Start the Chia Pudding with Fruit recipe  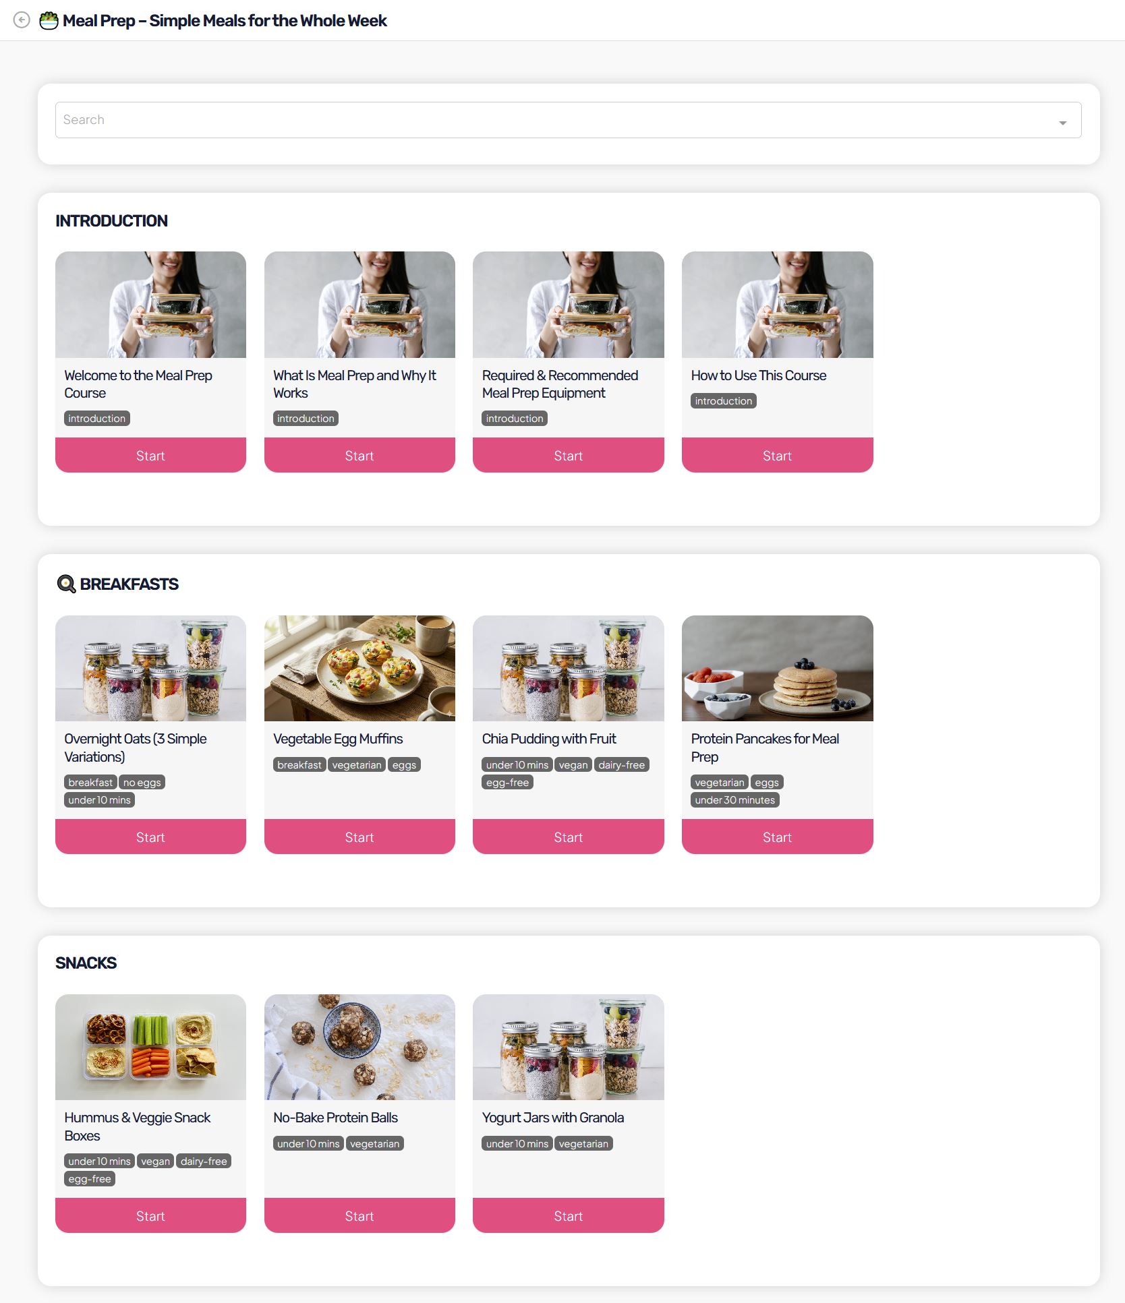[569, 837]
